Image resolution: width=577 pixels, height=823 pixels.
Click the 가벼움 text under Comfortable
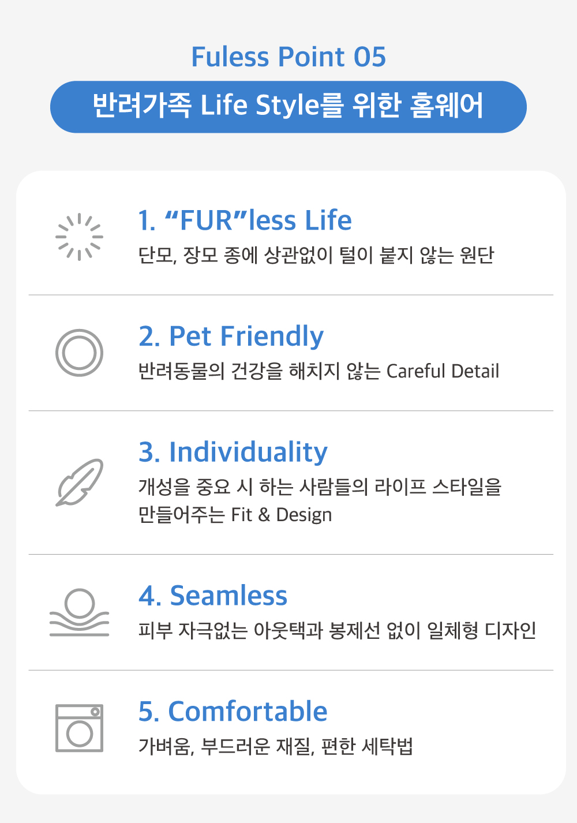point(165,746)
